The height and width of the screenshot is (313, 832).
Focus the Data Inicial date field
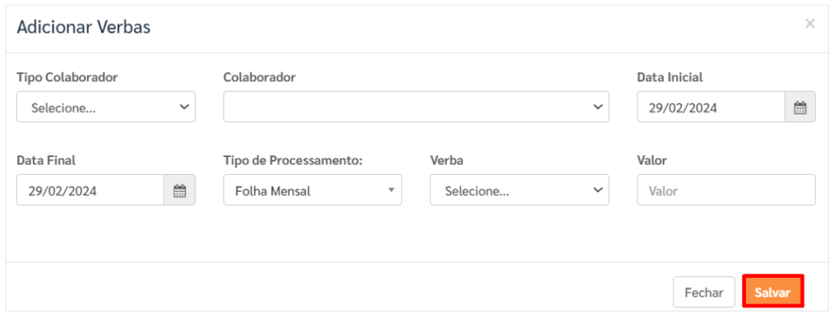[711, 107]
